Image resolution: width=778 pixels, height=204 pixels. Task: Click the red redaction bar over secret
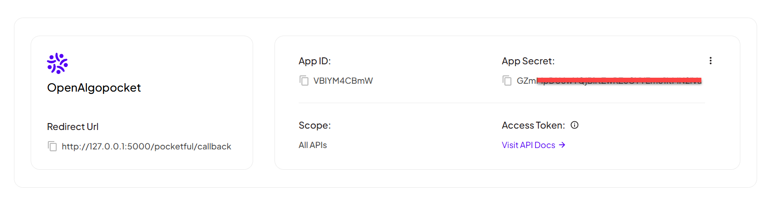(619, 80)
